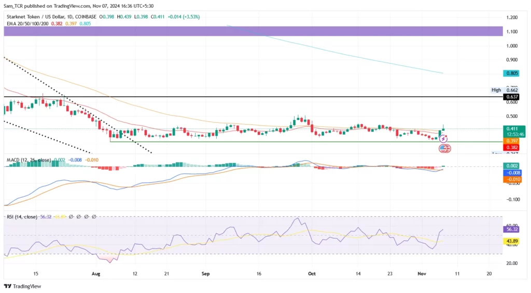Image resolution: width=531 pixels, height=293 pixels.
Task: Click the US flag economic event marker
Action: point(444,149)
